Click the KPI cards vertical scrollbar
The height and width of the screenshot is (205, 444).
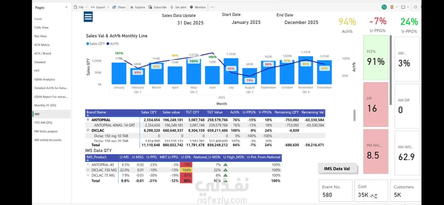tap(391, 70)
